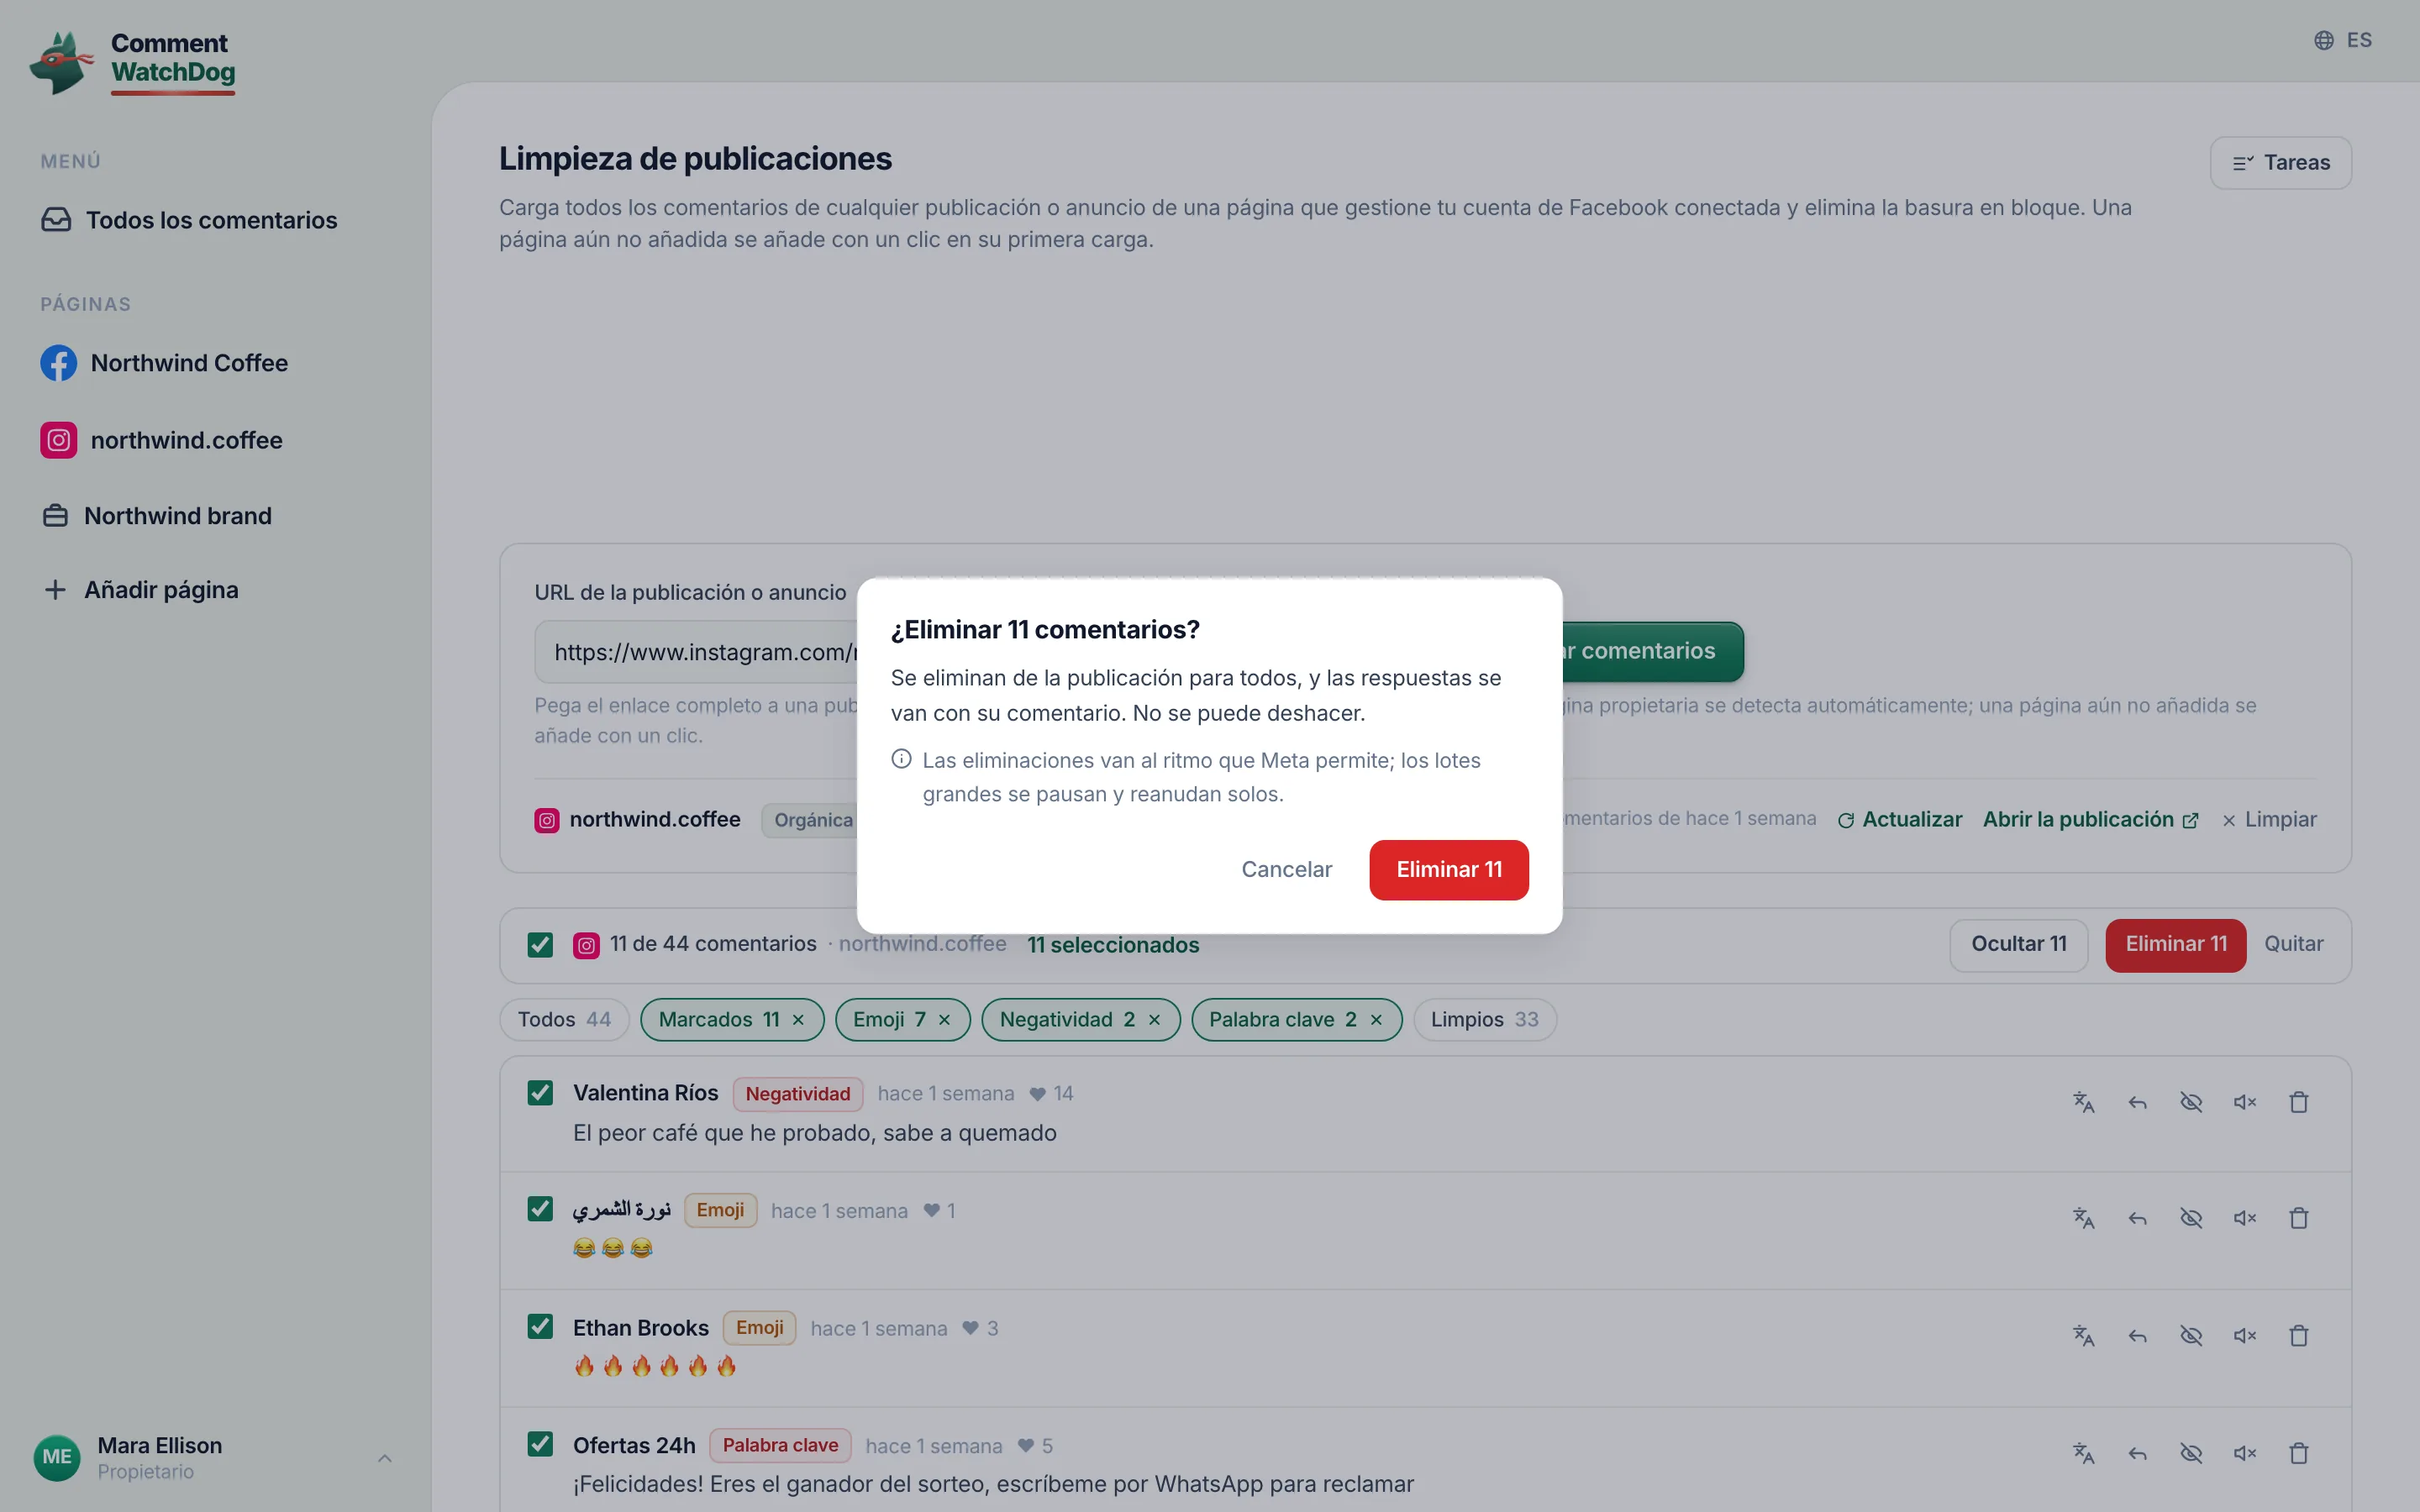The height and width of the screenshot is (1512, 2420).
Task: Delete Valentina Ríos's comment with trash icon
Action: [x=2299, y=1102]
